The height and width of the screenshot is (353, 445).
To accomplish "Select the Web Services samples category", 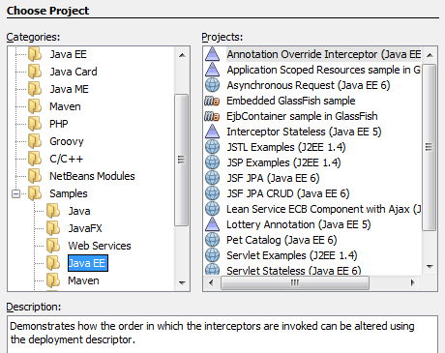I will click(100, 246).
